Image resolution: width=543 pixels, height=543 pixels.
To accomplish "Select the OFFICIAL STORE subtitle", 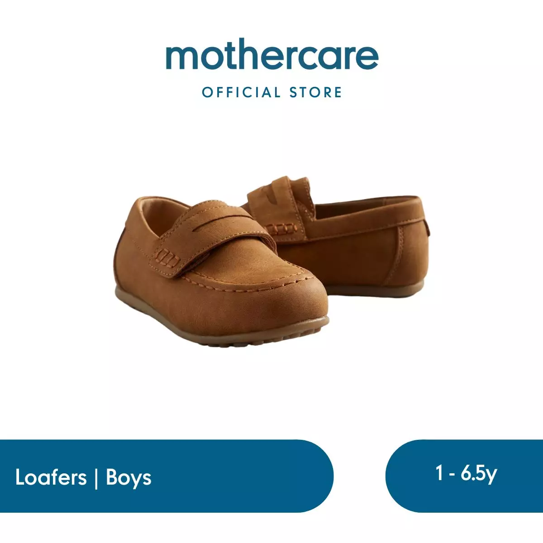I will 272,92.
